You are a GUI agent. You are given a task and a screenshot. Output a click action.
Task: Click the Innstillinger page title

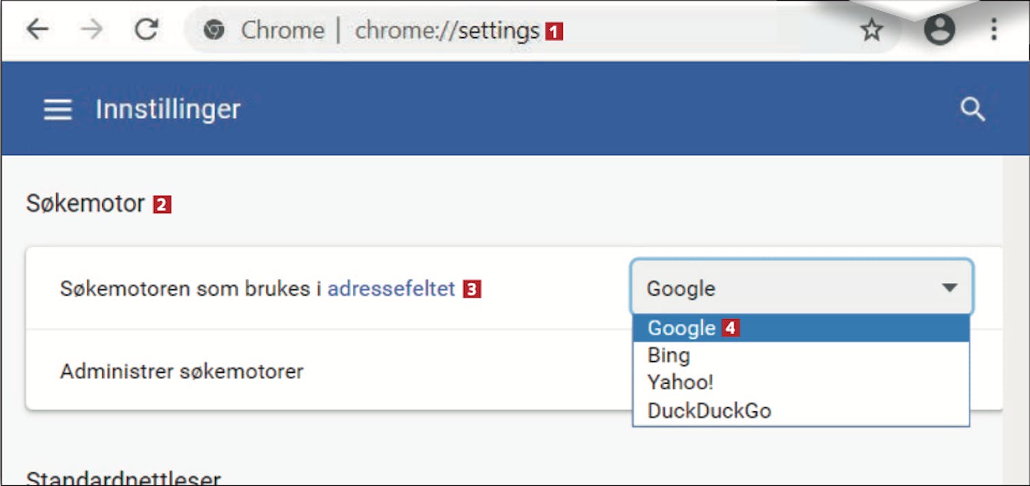pyautogui.click(x=168, y=109)
